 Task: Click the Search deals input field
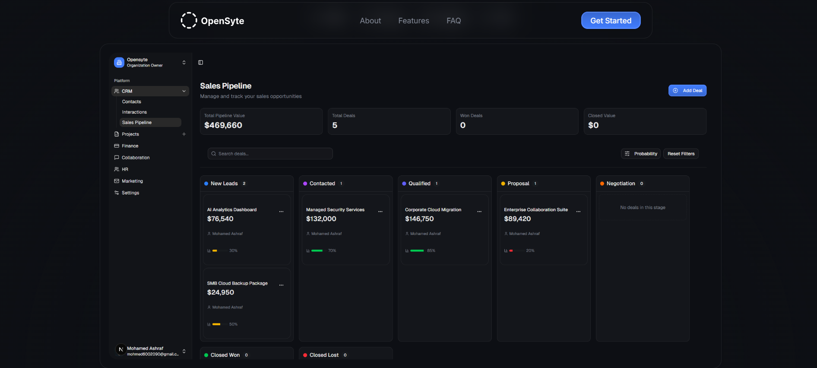[x=270, y=154]
